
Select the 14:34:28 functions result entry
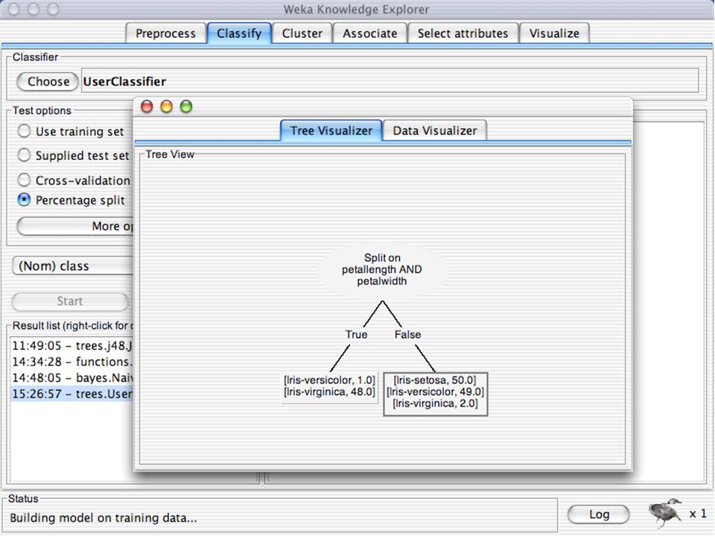click(x=72, y=362)
